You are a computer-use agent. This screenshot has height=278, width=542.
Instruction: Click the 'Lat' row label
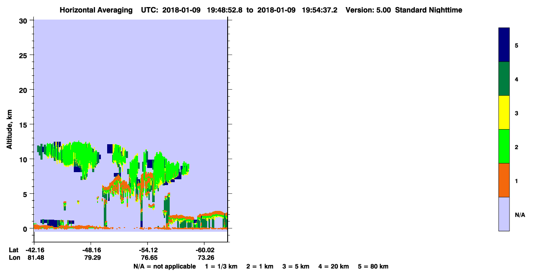point(14,250)
